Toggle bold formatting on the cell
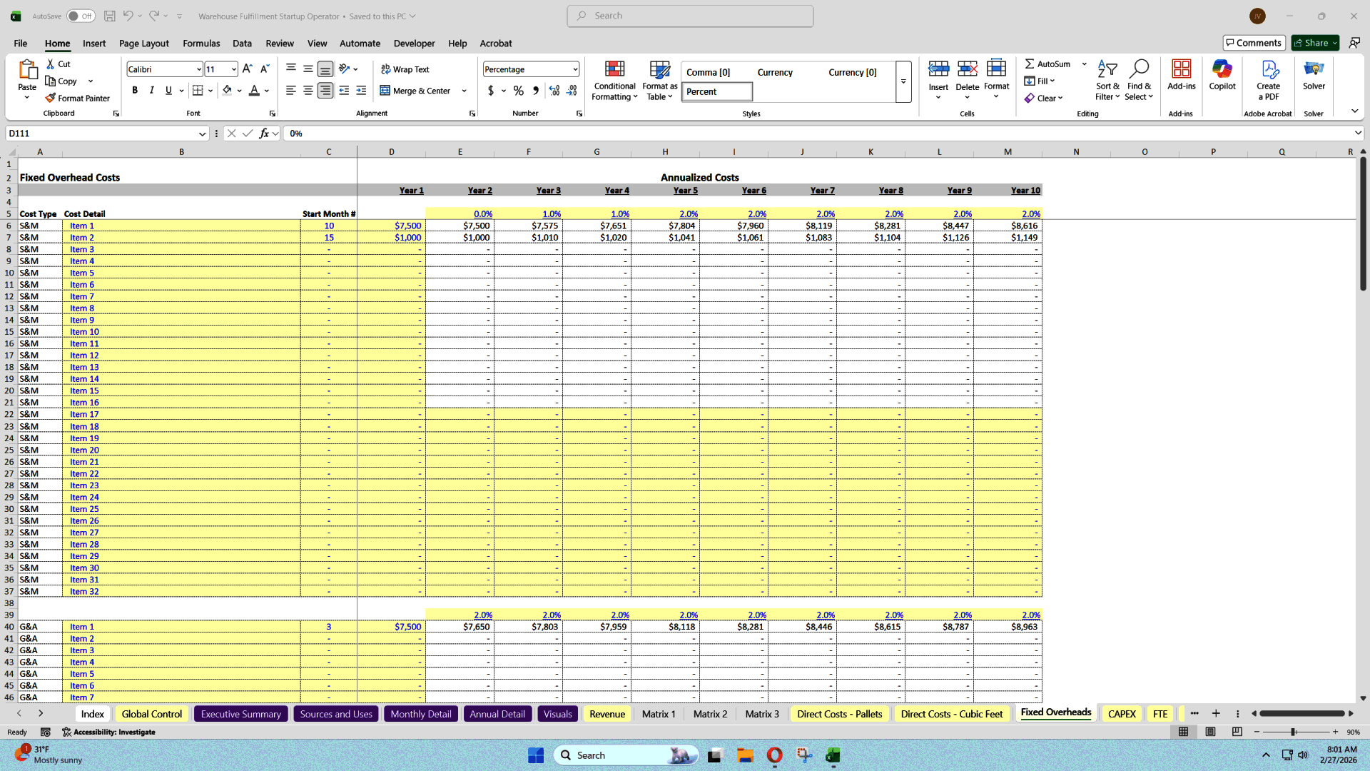This screenshot has width=1370, height=771. pos(135,90)
